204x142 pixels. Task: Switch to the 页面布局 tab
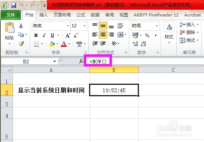(x=62, y=15)
